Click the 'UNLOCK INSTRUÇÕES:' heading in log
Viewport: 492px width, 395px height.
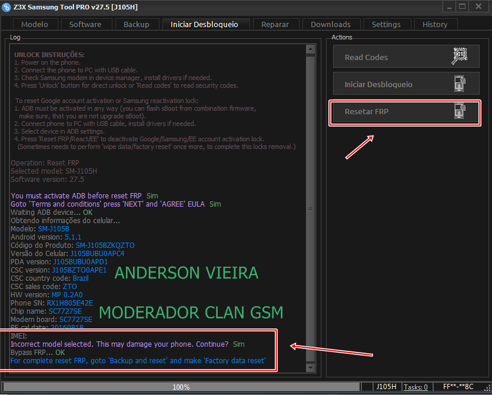coord(49,55)
